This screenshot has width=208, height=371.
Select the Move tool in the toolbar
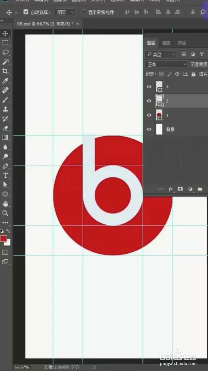click(5, 34)
